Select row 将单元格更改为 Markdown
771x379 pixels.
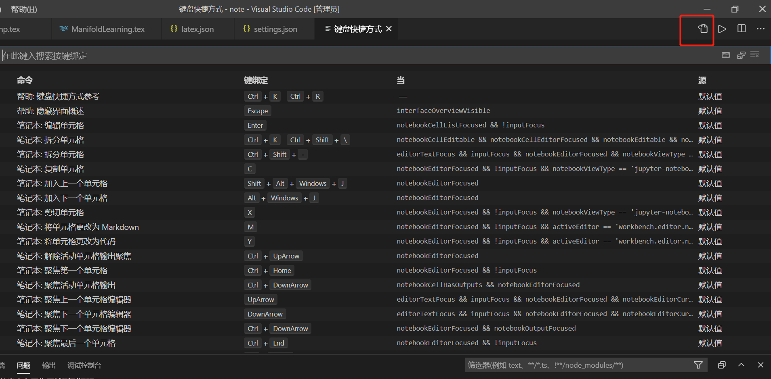tap(385, 227)
